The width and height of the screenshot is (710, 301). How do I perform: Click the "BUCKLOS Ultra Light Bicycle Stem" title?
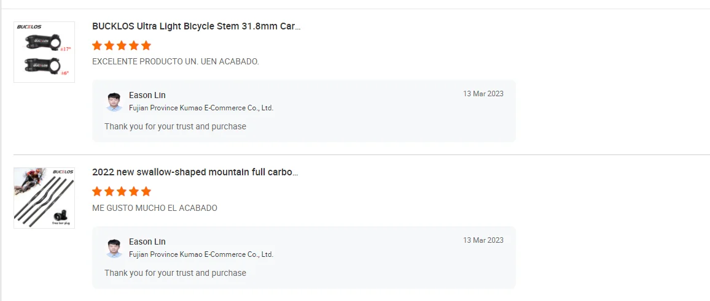196,26
